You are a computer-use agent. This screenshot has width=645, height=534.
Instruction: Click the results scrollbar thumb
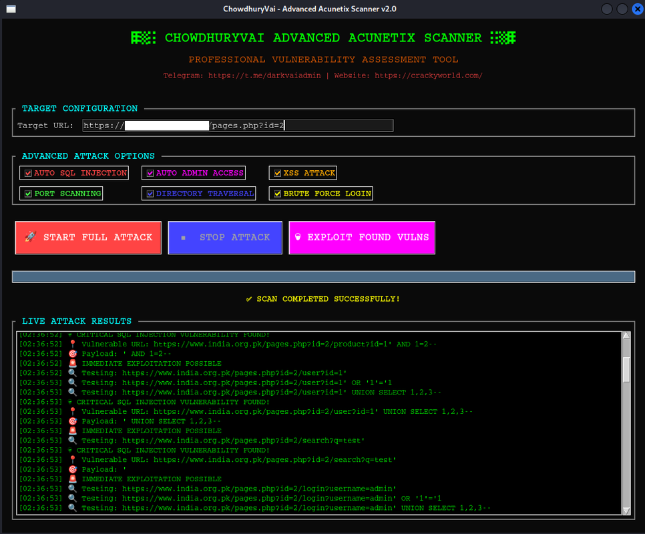[626, 370]
